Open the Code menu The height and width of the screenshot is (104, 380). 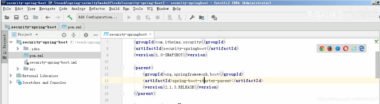coord(63,9)
